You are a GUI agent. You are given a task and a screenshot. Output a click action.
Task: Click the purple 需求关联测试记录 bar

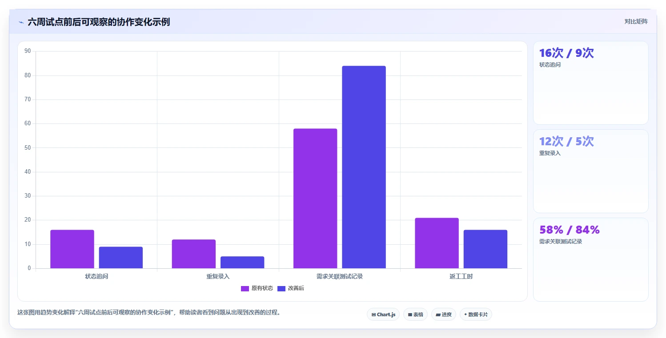(x=315, y=199)
